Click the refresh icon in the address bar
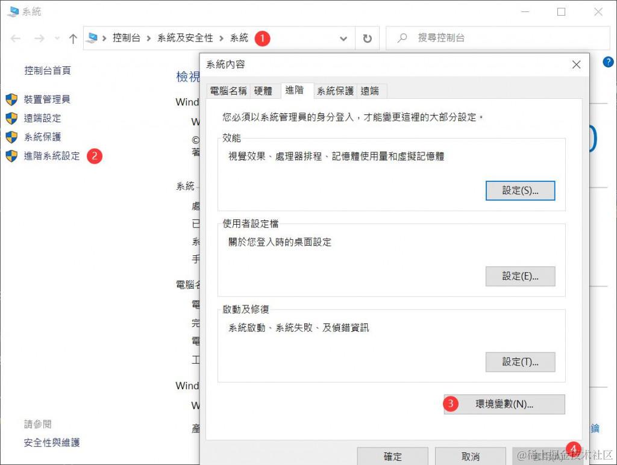 click(367, 38)
